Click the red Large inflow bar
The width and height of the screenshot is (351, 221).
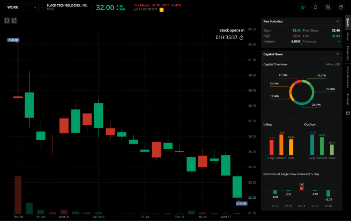point(271,147)
